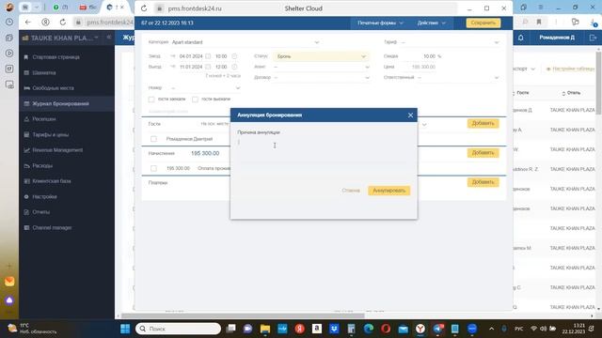Expand the Агент dropdown
This screenshot has width=602, height=338.
pos(367,67)
